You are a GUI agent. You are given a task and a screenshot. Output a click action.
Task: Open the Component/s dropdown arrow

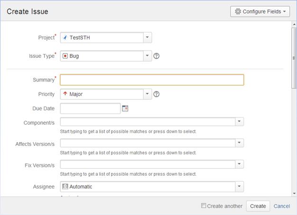point(240,122)
